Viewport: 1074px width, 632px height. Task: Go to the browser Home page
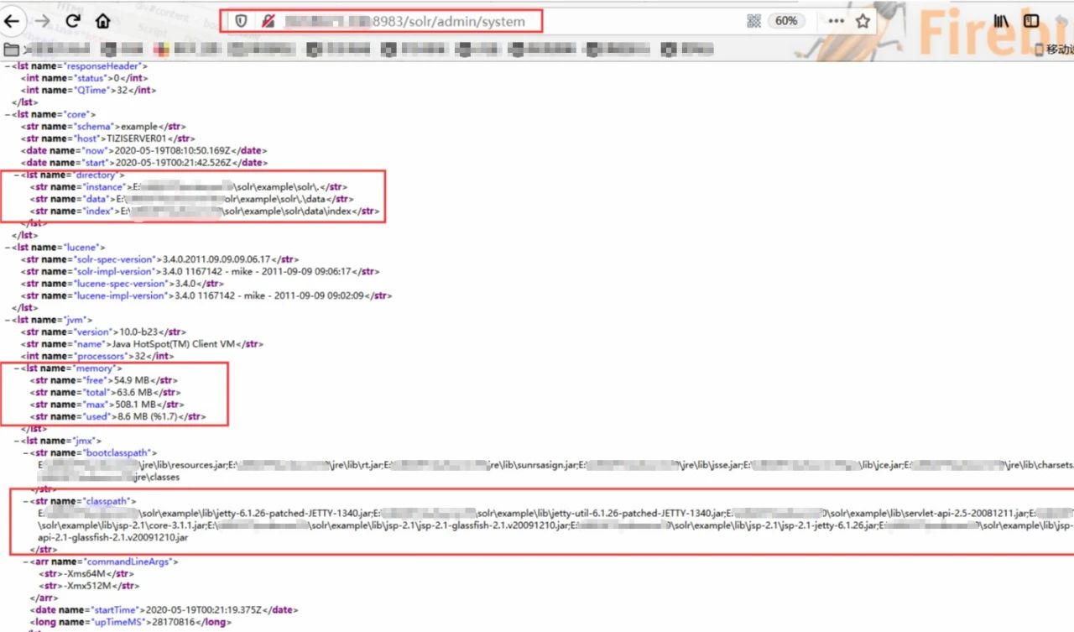tap(102, 21)
